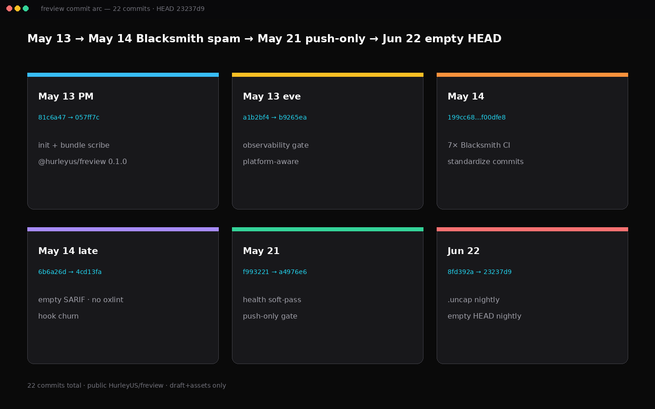Image resolution: width=655 pixels, height=409 pixels.
Task: Open commit range 199cc68...f00dfe8
Action: click(x=477, y=117)
